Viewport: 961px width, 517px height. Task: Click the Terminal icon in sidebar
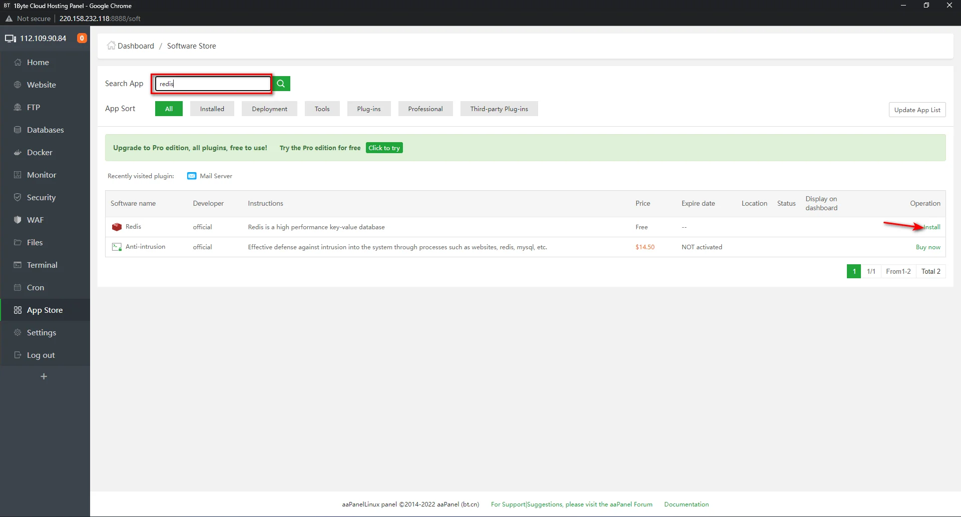point(18,265)
